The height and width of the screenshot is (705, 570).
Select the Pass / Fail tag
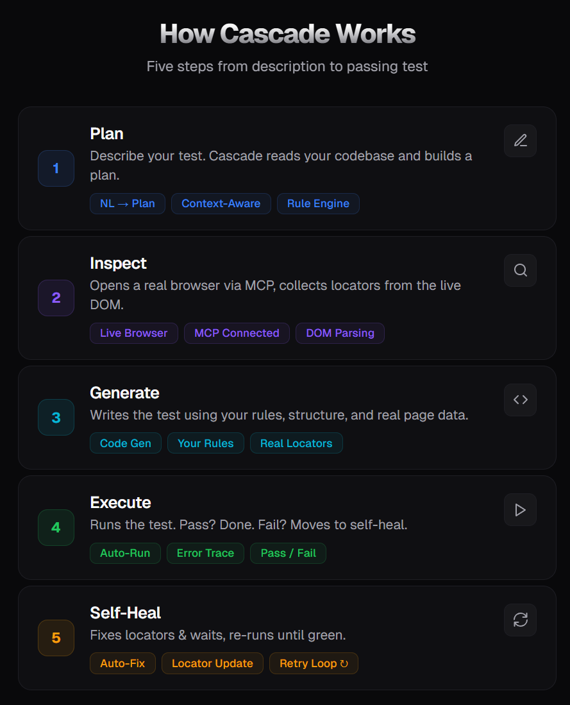pos(288,553)
